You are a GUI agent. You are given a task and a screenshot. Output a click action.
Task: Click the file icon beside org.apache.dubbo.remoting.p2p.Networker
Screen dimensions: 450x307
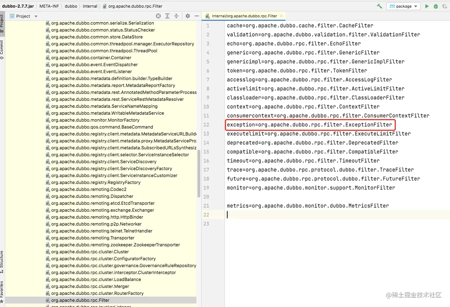48,224
